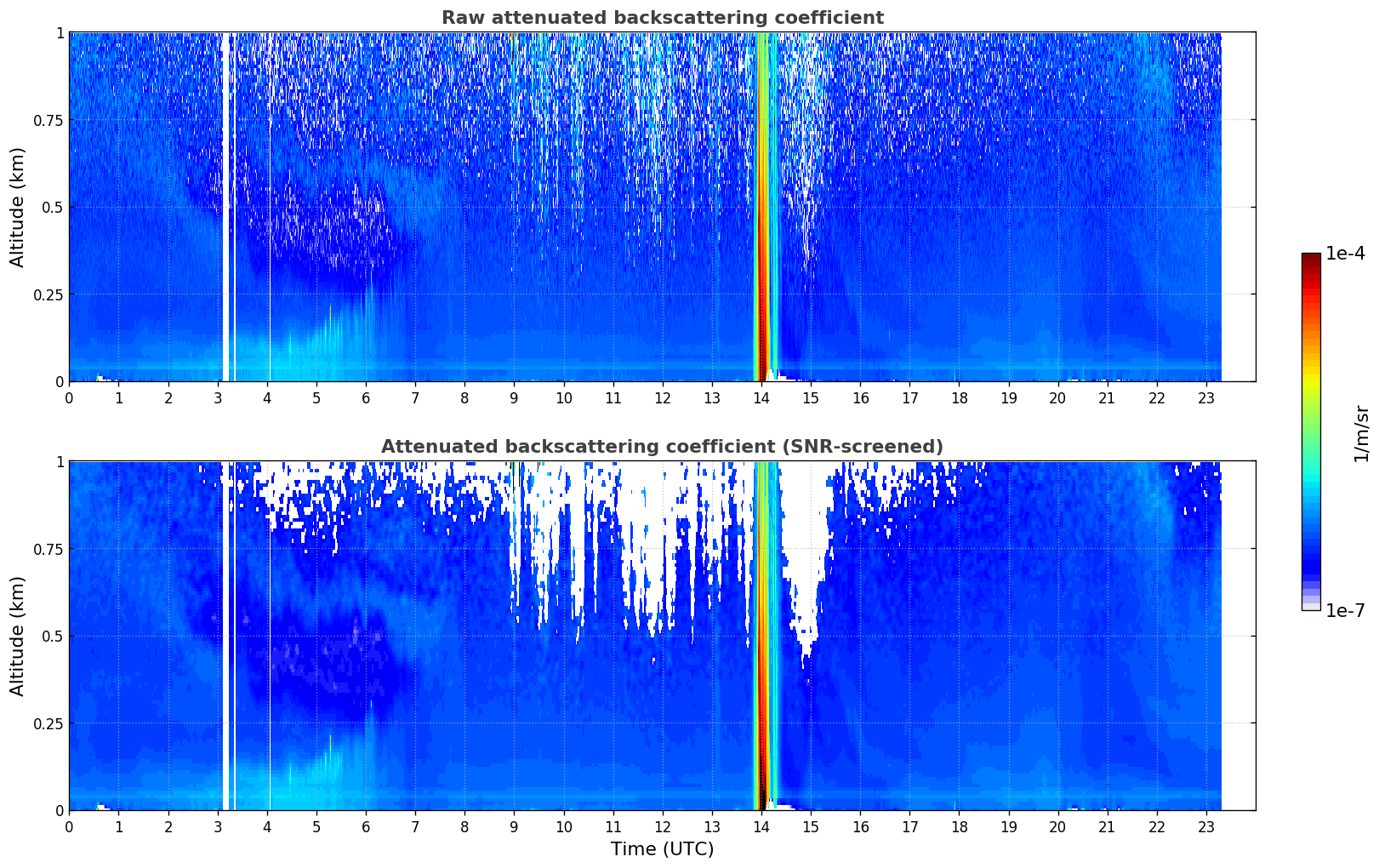This screenshot has width=1379, height=868.
Task: Click the 0.5 altitude tick on the SNR-screened plot
Action: click(52, 637)
